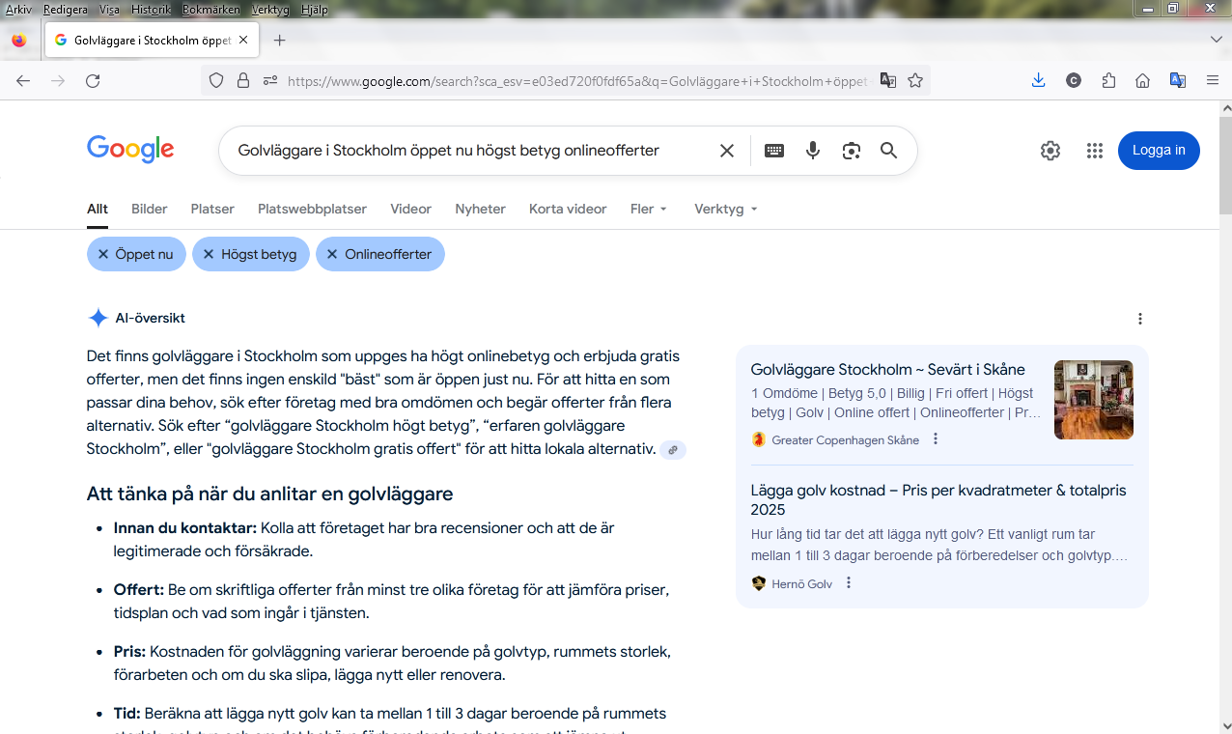The image size is (1232, 734).
Task: Click the Google microphone voice search icon
Action: (813, 151)
